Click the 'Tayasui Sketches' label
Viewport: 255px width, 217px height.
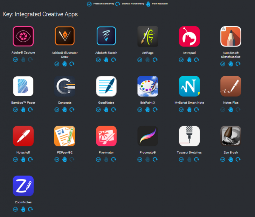point(189,152)
